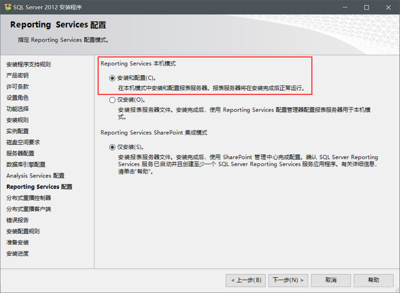The width and height of the screenshot is (400, 293).
Task: Proceed with the 下一步(N) button
Action: tap(288, 280)
